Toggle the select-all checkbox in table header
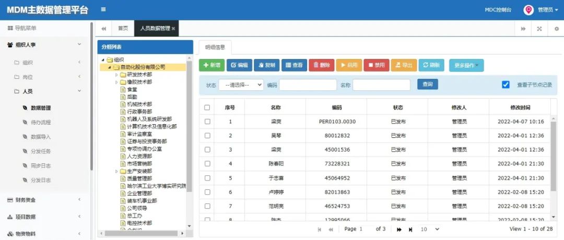Screen dimensions: 564x240 click(207, 107)
